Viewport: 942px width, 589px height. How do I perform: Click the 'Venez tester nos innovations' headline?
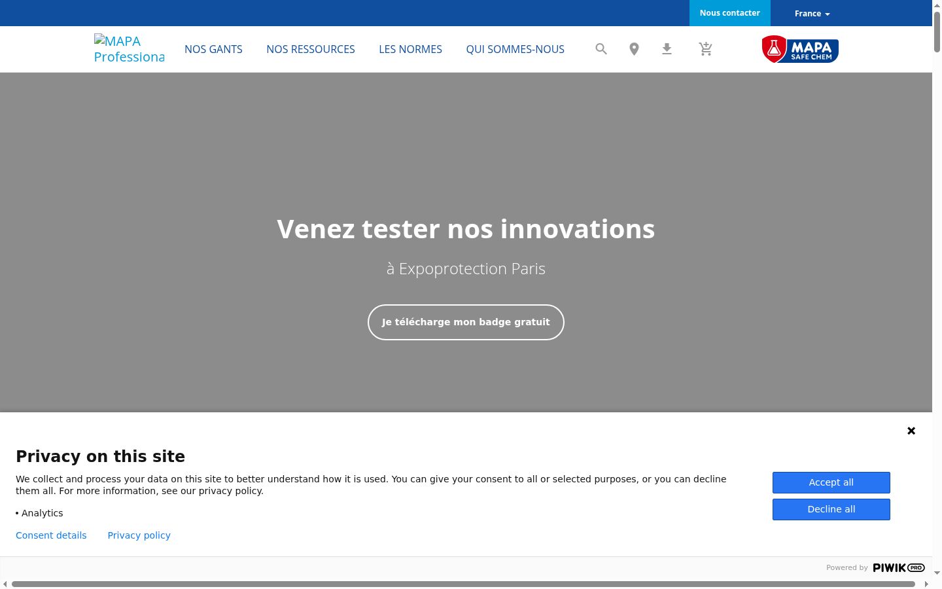[x=466, y=229]
